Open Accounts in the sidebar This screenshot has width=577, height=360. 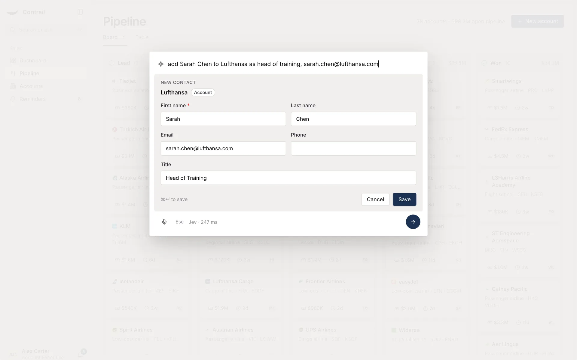coord(46,86)
